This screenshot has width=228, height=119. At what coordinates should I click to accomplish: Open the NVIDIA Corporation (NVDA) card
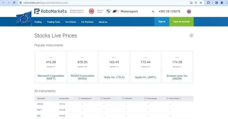point(82,67)
